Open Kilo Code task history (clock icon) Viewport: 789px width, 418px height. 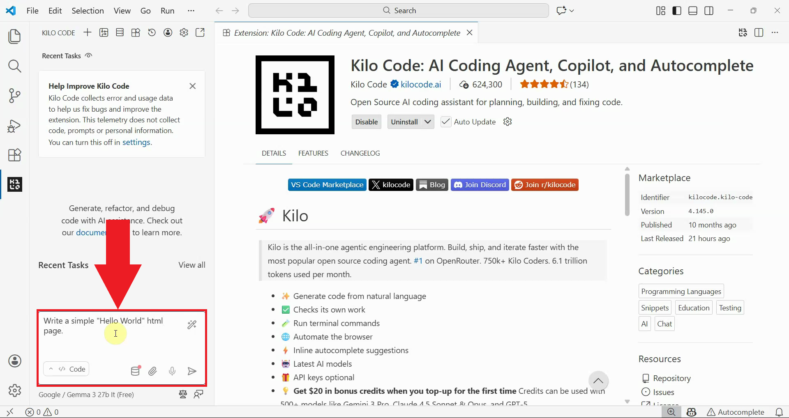pyautogui.click(x=152, y=32)
